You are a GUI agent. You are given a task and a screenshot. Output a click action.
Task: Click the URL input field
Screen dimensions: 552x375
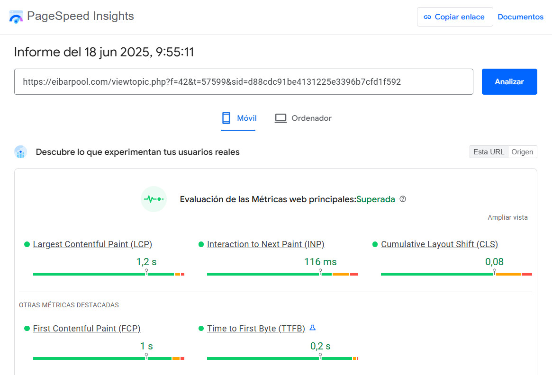coord(244,81)
